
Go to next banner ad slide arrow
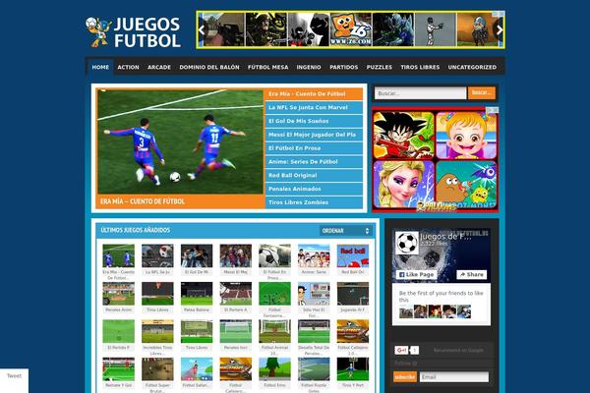(x=500, y=30)
